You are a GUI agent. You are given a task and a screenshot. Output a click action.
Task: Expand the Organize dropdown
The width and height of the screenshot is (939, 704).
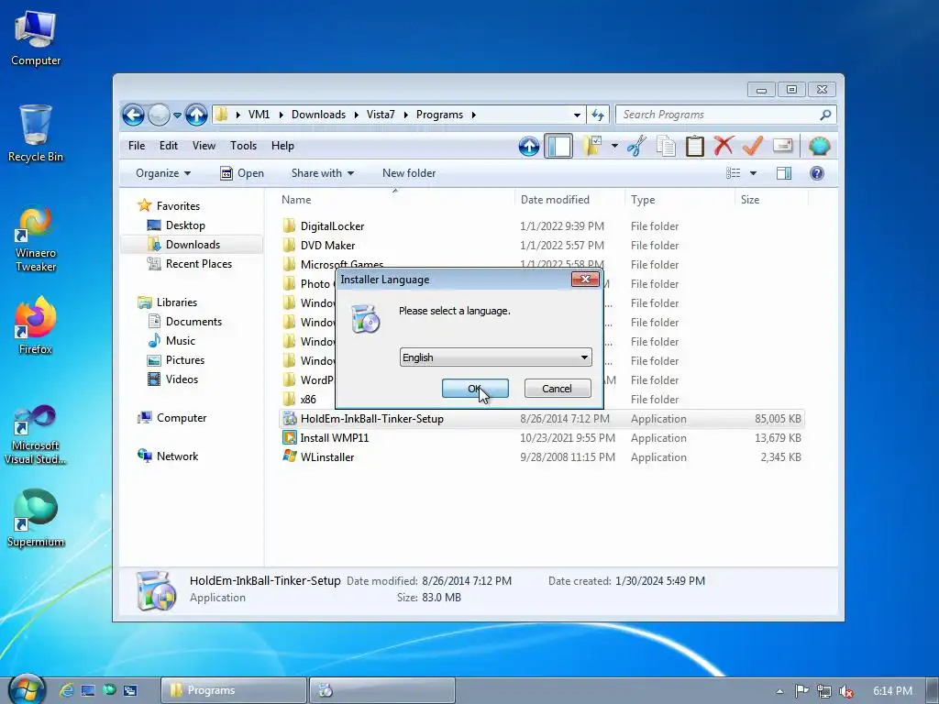click(163, 173)
